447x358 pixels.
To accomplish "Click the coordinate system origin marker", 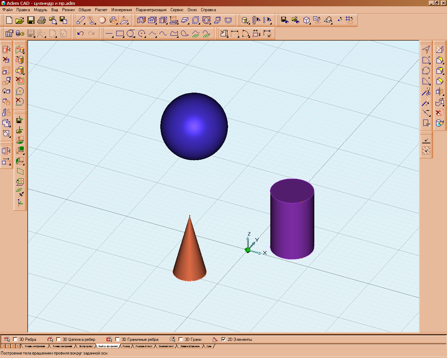I will (x=248, y=250).
